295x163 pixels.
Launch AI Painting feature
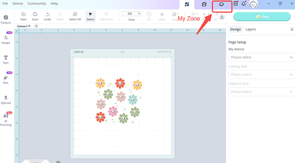(x=6, y=120)
